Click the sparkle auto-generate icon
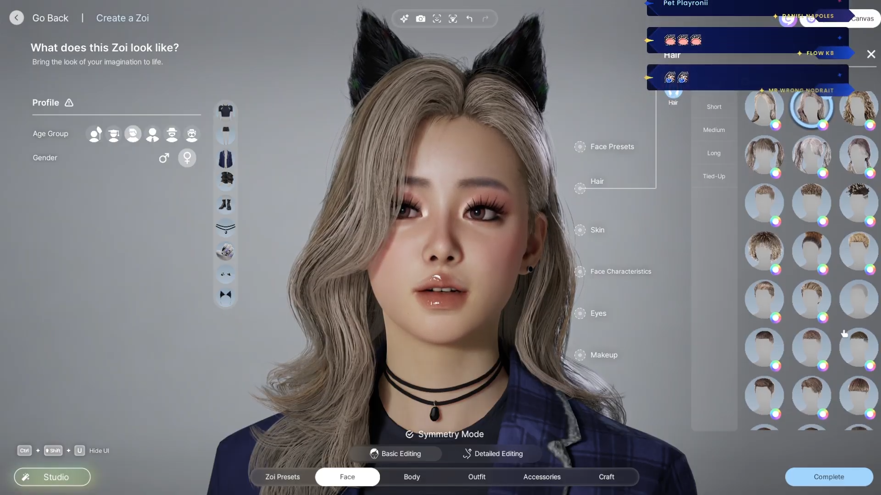The image size is (881, 495). [404, 19]
